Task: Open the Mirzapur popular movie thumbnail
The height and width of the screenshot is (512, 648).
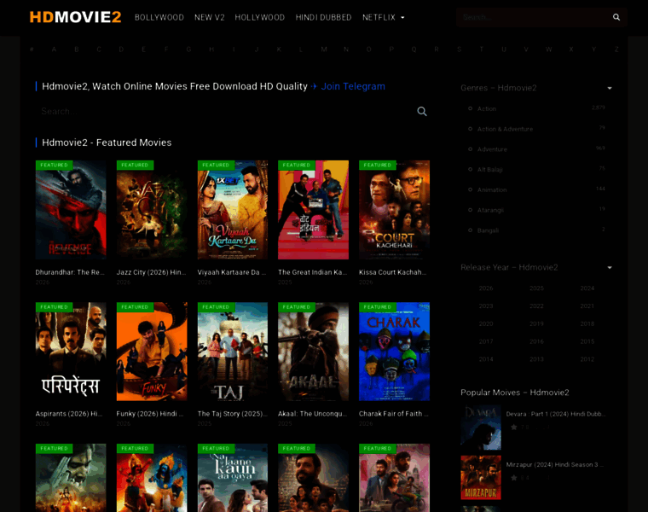Action: pos(481,477)
